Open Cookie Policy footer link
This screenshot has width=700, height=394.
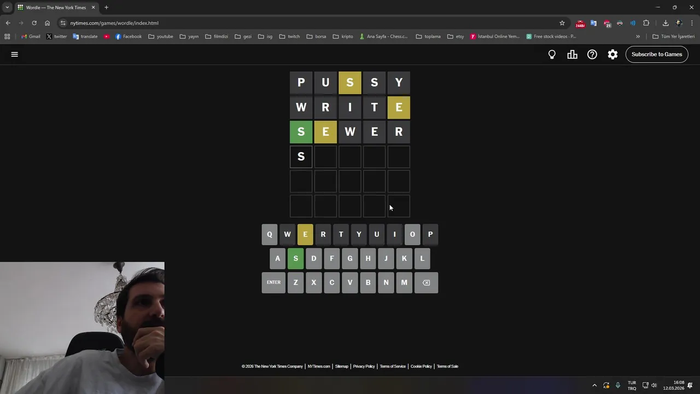421,366
